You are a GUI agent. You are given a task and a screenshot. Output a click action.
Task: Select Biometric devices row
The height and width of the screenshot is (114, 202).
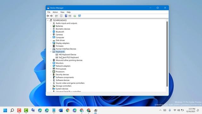pyautogui.click(x=63, y=29)
